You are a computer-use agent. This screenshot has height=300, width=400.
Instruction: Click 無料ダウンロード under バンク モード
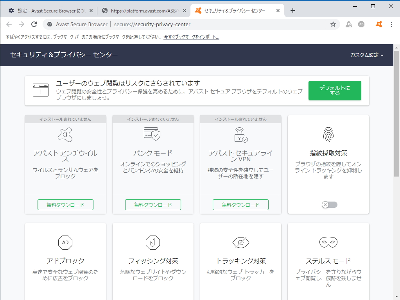click(152, 204)
